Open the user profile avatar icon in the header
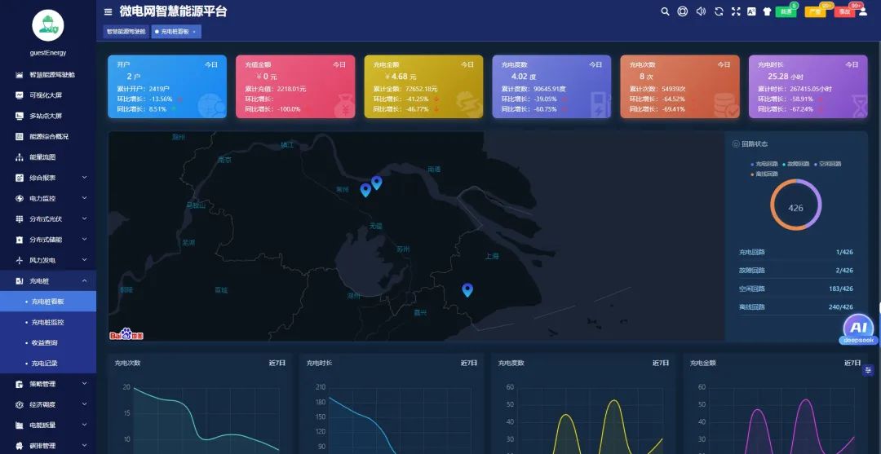 tap(863, 11)
